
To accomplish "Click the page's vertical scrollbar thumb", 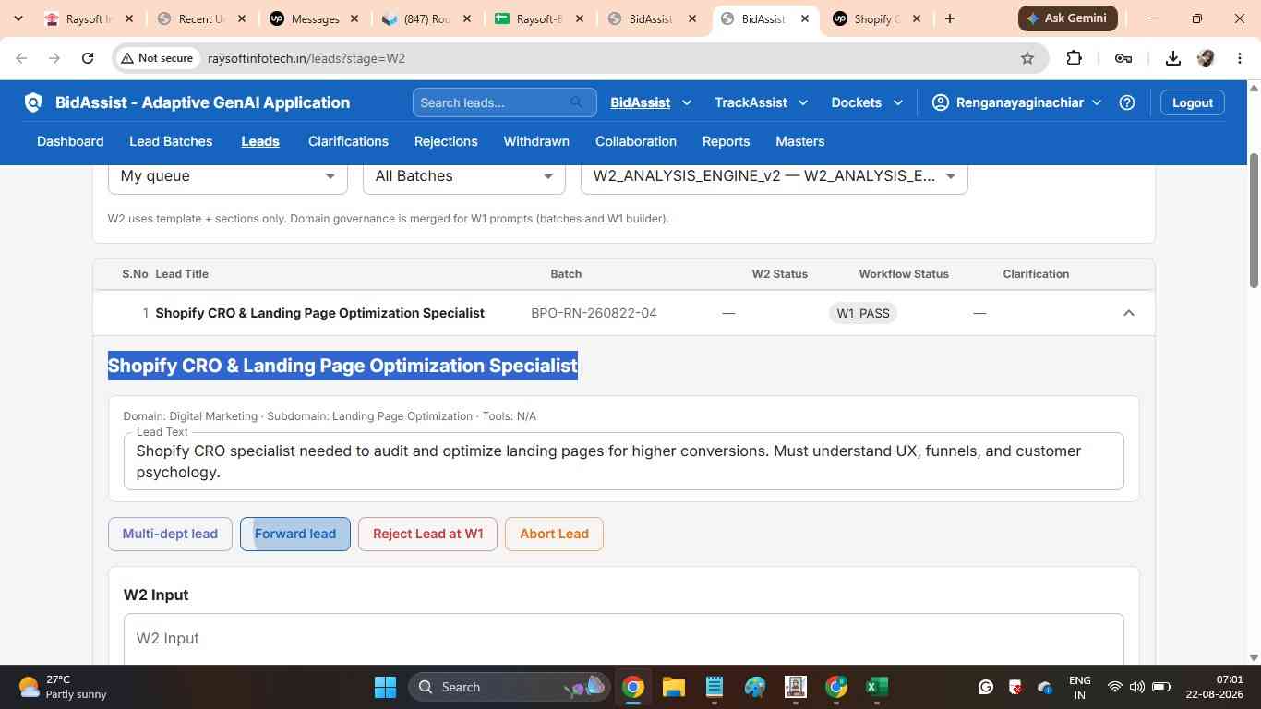I will coord(1254,220).
